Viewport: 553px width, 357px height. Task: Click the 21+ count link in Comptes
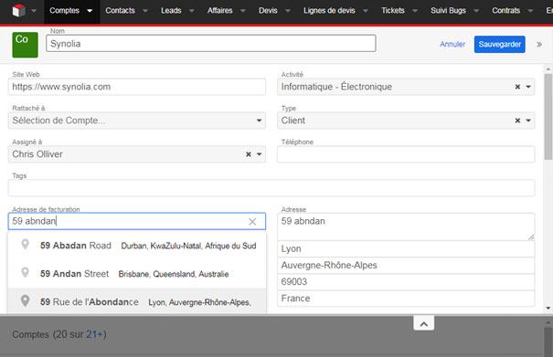click(94, 334)
